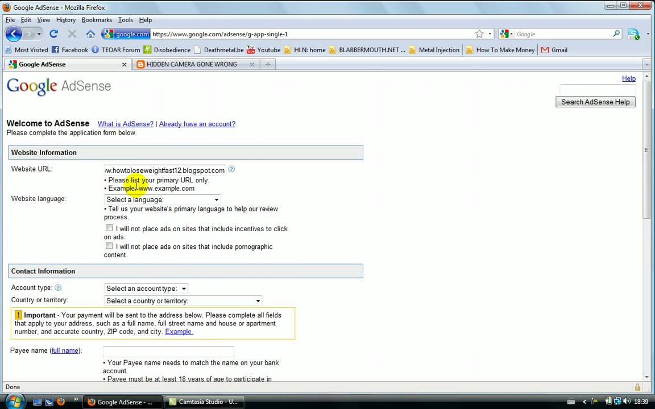
Task: Open the Select an account type dropdown
Action: 146,289
